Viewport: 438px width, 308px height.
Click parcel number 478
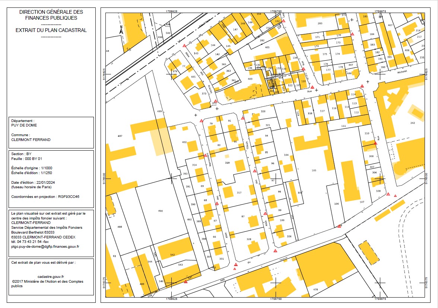pyautogui.click(x=316, y=289)
